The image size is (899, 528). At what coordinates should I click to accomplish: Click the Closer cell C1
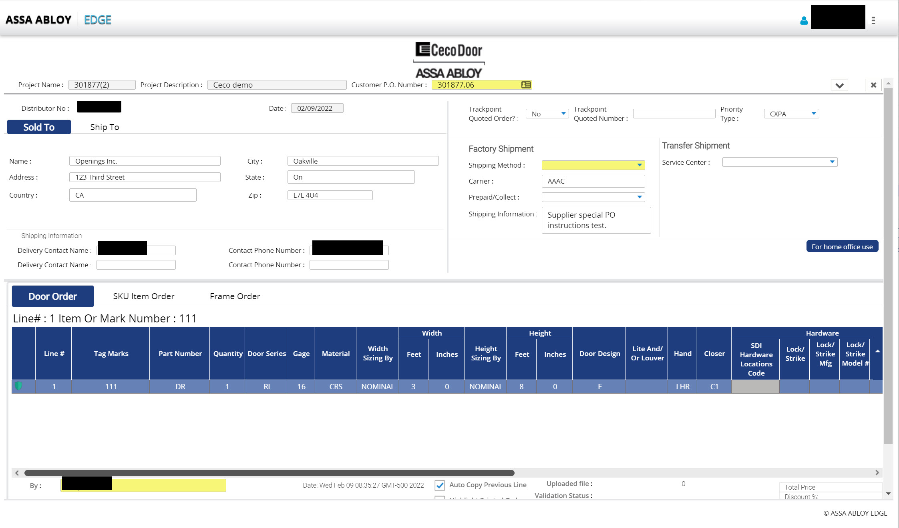[714, 386]
